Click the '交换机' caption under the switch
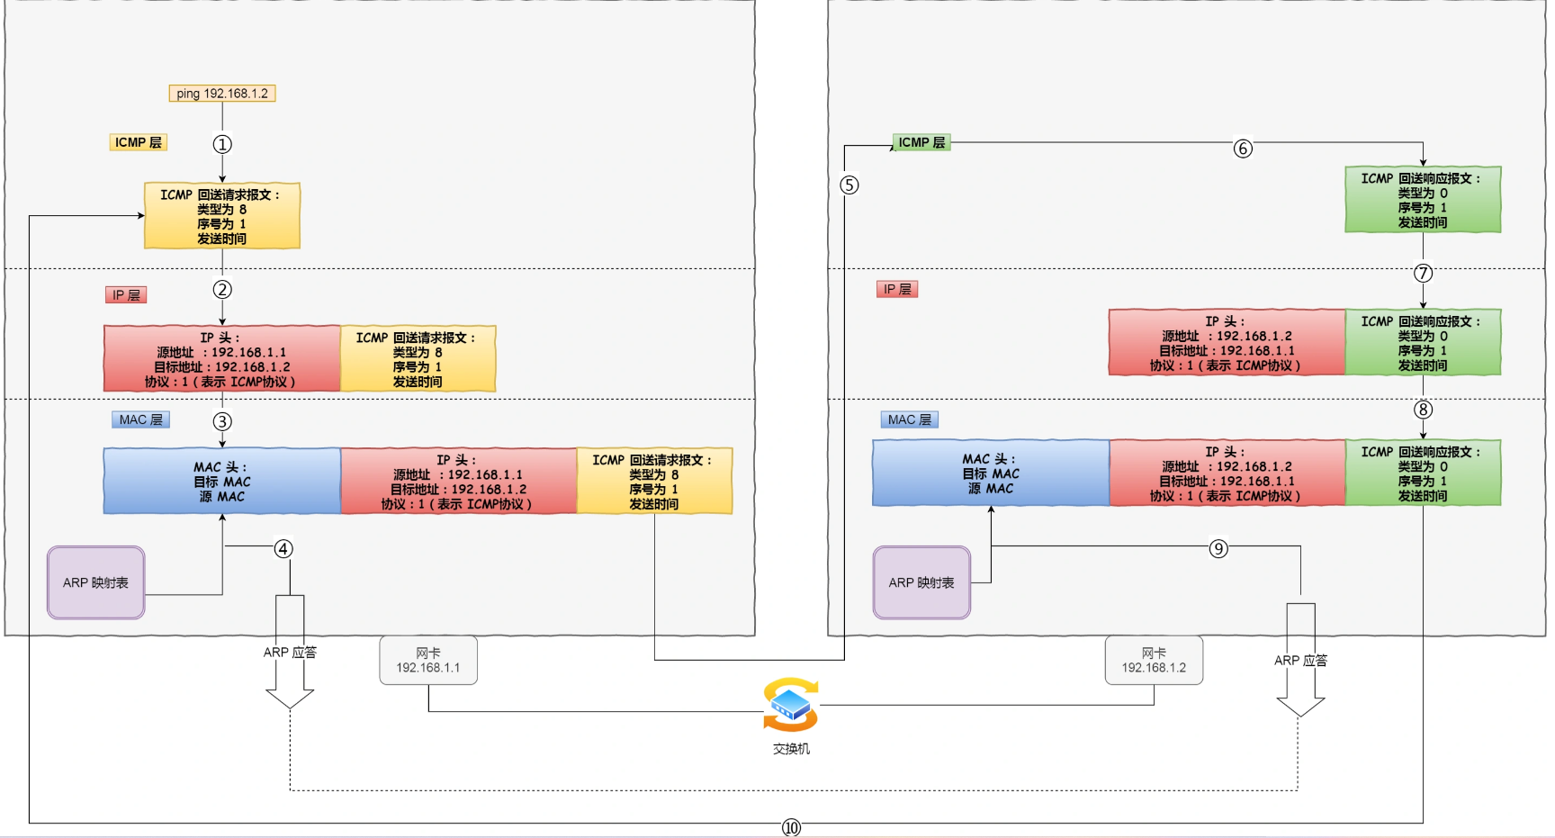 pyautogui.click(x=791, y=749)
